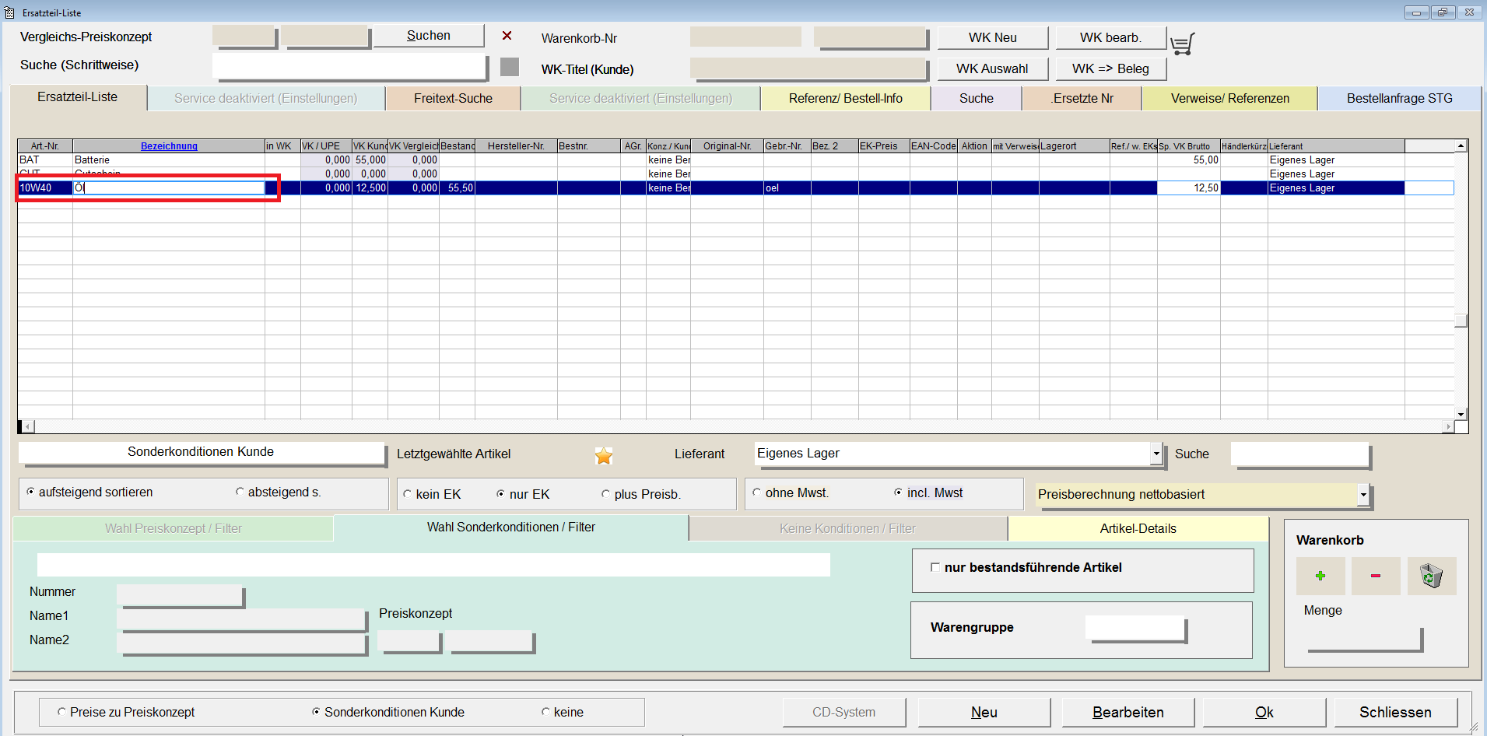The height and width of the screenshot is (736, 1487).
Task: Focus the WK-Titel (Kunde) input field
Action: click(808, 68)
